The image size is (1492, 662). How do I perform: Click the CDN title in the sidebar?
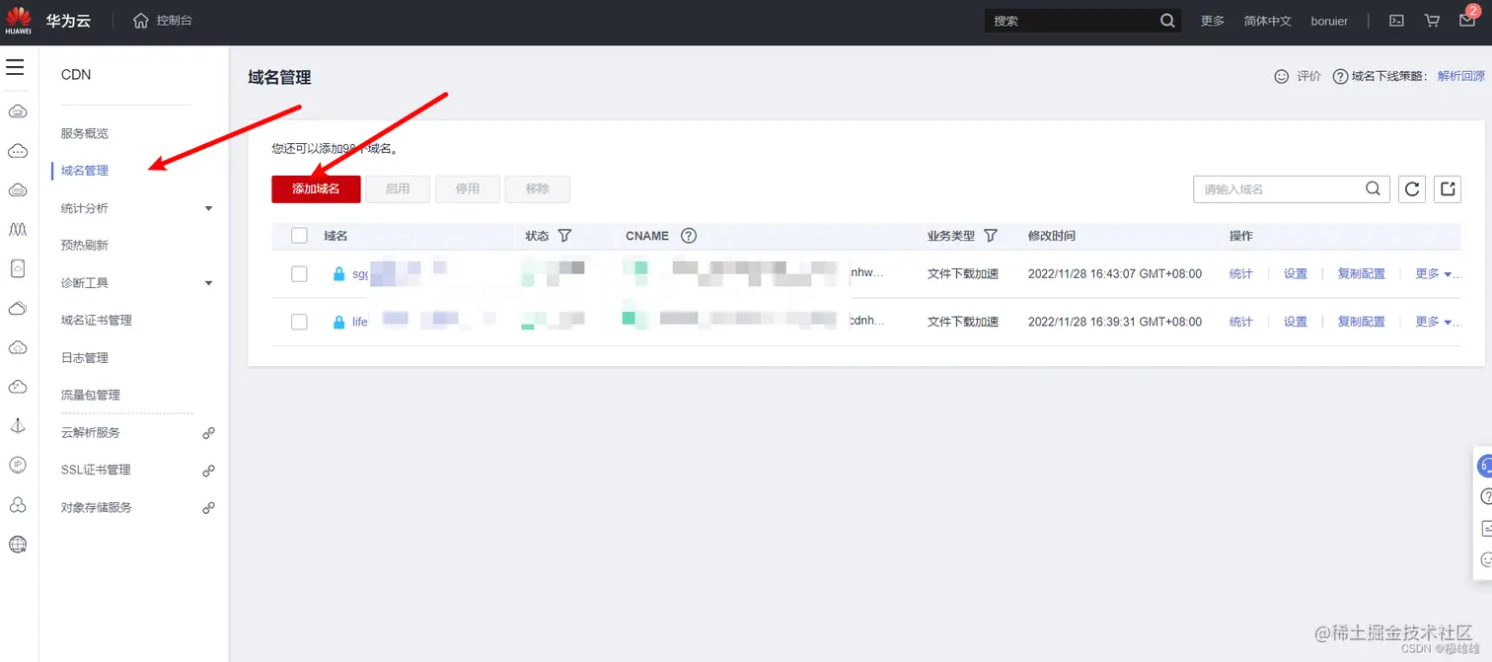[76, 75]
